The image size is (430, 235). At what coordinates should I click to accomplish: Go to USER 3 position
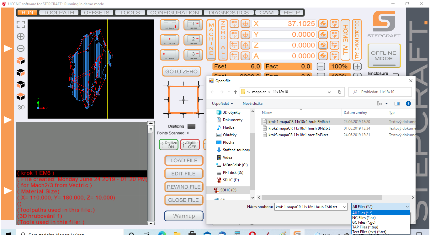tap(194, 55)
